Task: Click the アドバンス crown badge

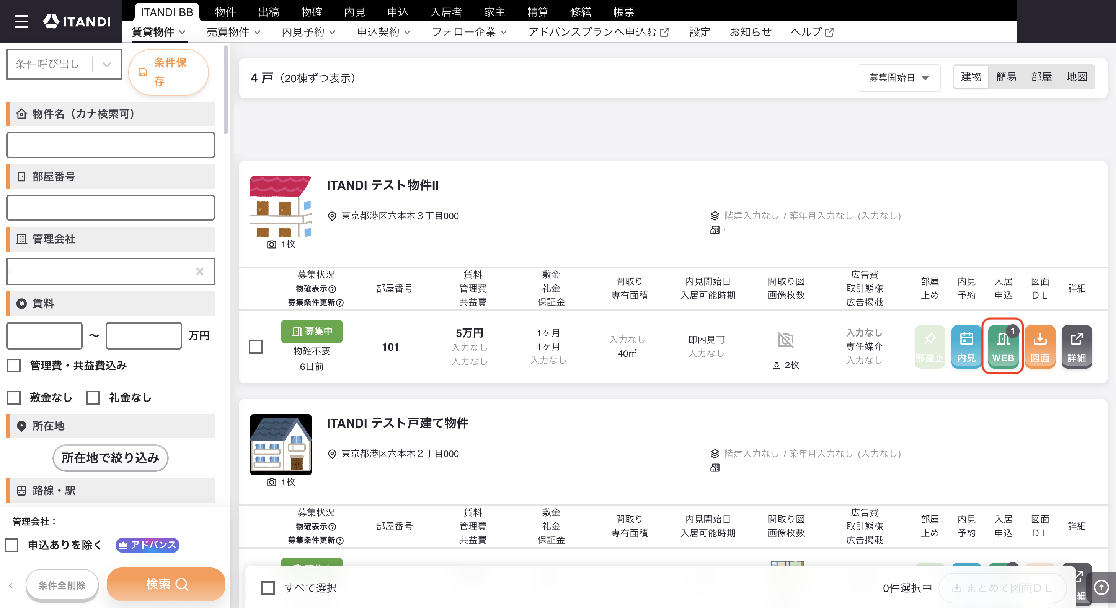Action: (x=147, y=545)
